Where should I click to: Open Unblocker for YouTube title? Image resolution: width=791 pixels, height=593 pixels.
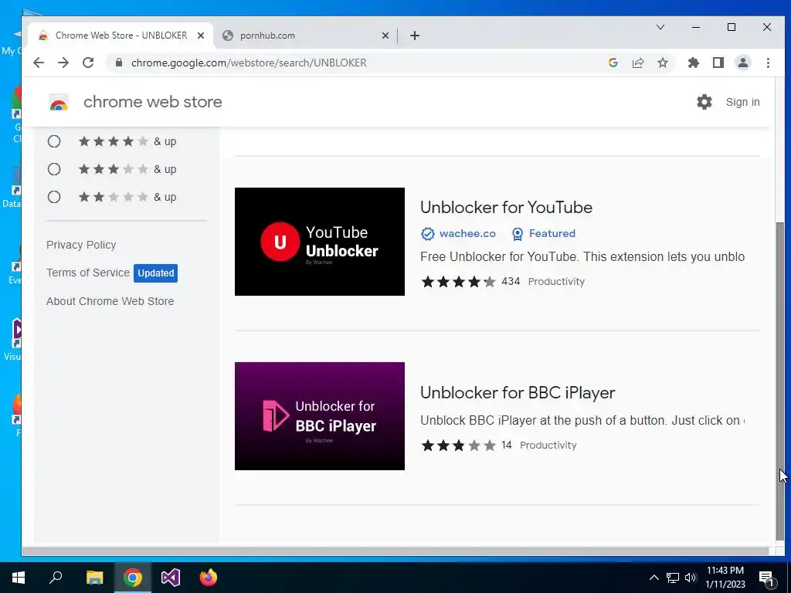(x=506, y=207)
